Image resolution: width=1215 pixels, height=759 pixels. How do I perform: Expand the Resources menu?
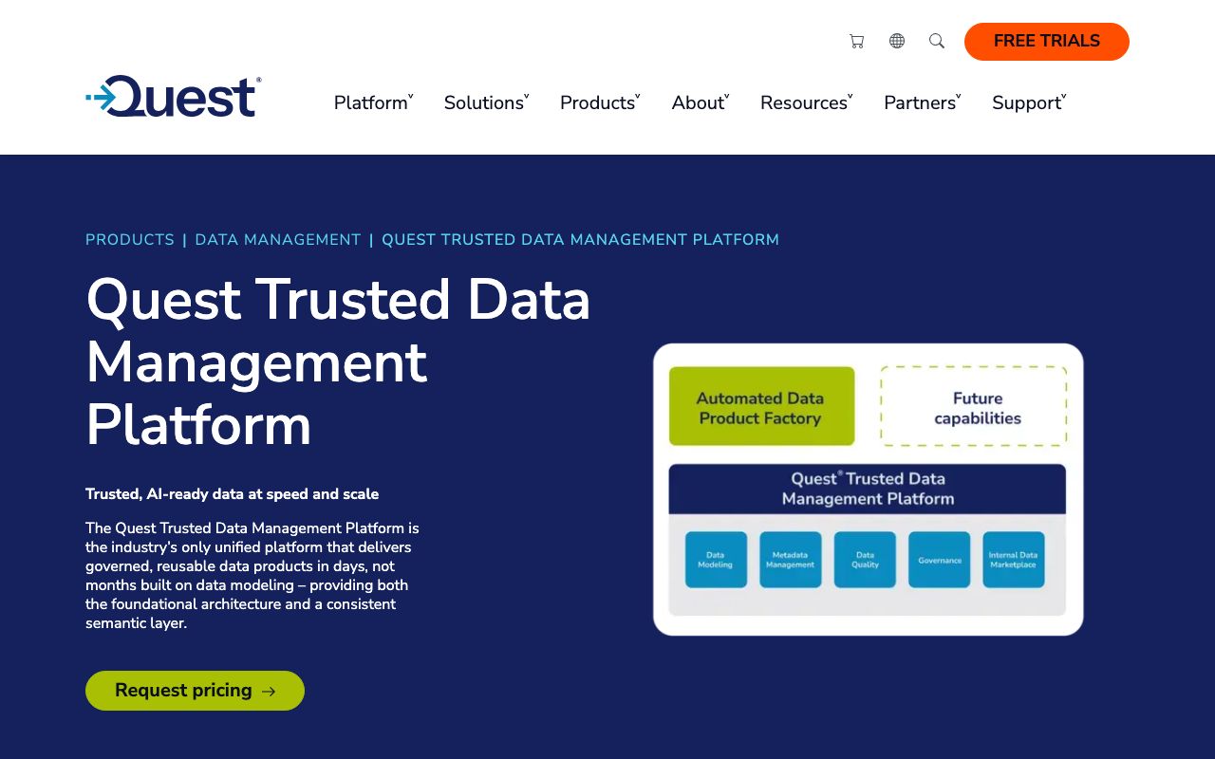(x=807, y=102)
